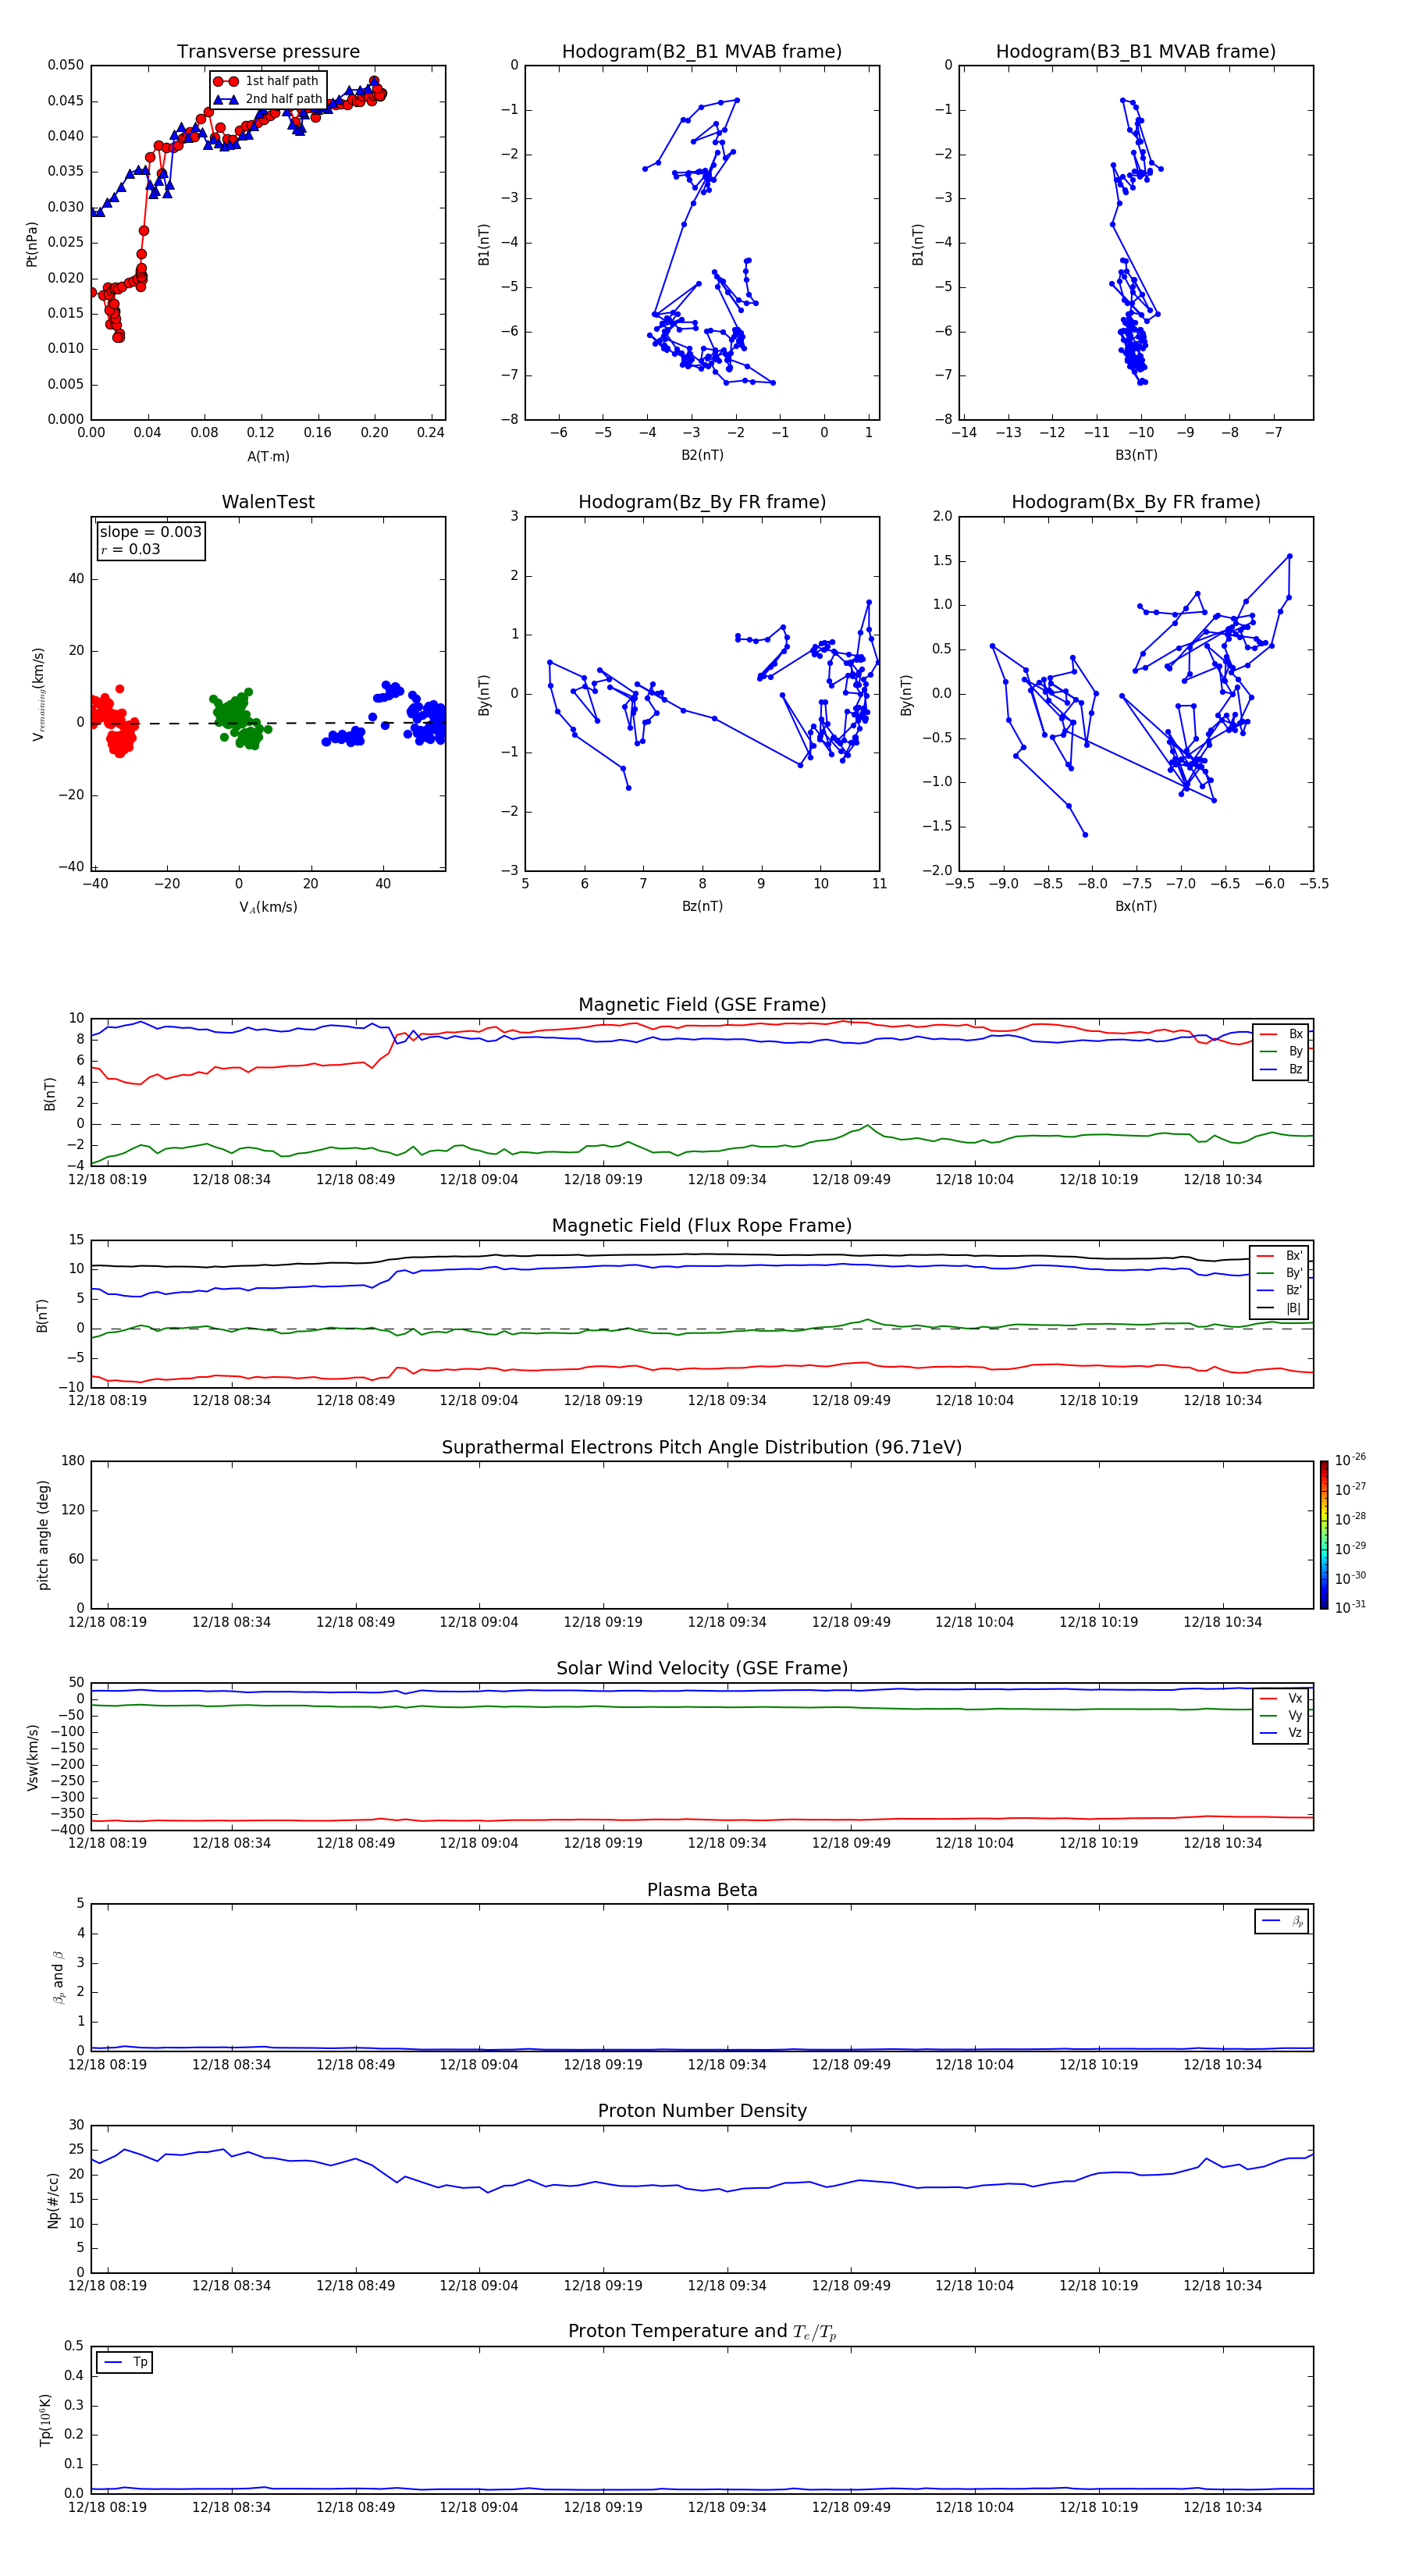Click the 'Np(#/cc)' axis label
This screenshot has width=1405, height=2576.
53,2200
